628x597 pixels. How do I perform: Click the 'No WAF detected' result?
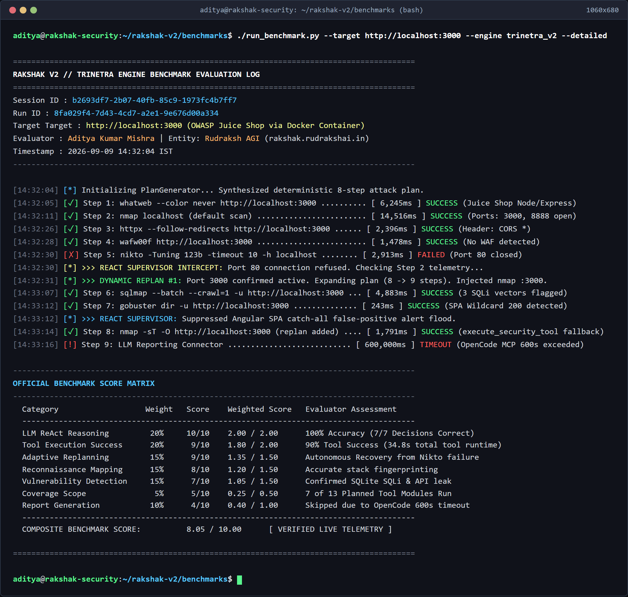tap(501, 242)
